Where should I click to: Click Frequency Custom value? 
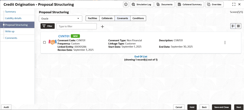point(75,43)
